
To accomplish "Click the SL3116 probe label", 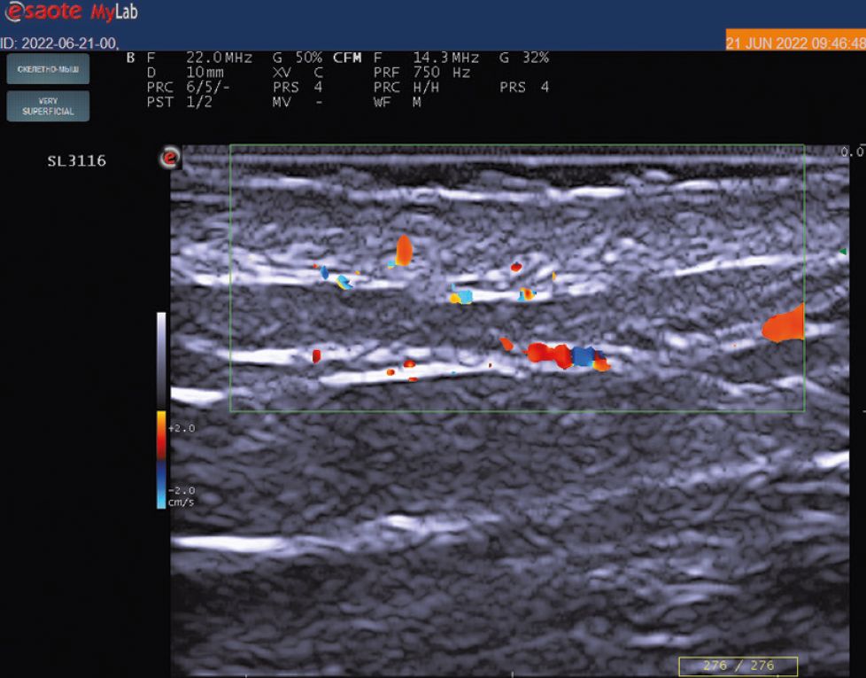I will click(x=76, y=161).
